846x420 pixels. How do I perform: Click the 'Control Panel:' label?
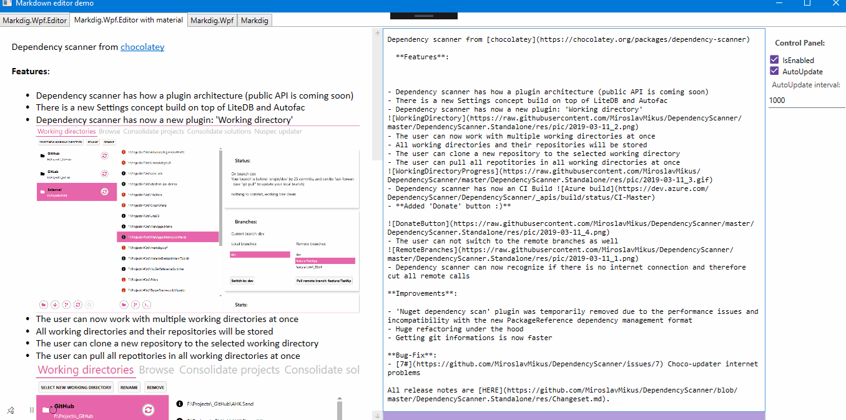[800, 43]
